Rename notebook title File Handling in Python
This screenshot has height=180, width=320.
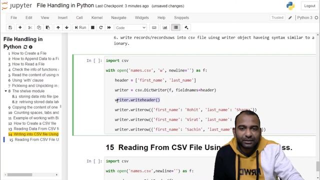(x=65, y=5)
